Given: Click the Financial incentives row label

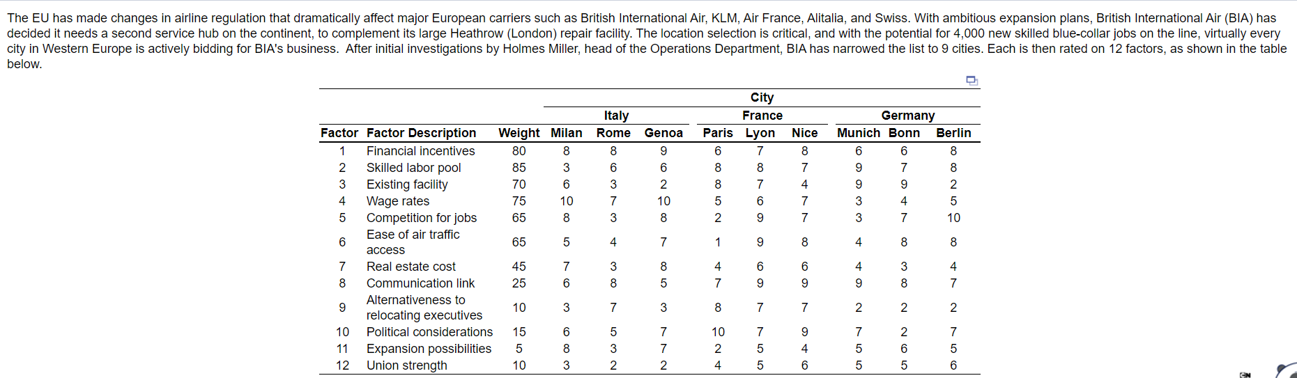Looking at the screenshot, I should [420, 151].
